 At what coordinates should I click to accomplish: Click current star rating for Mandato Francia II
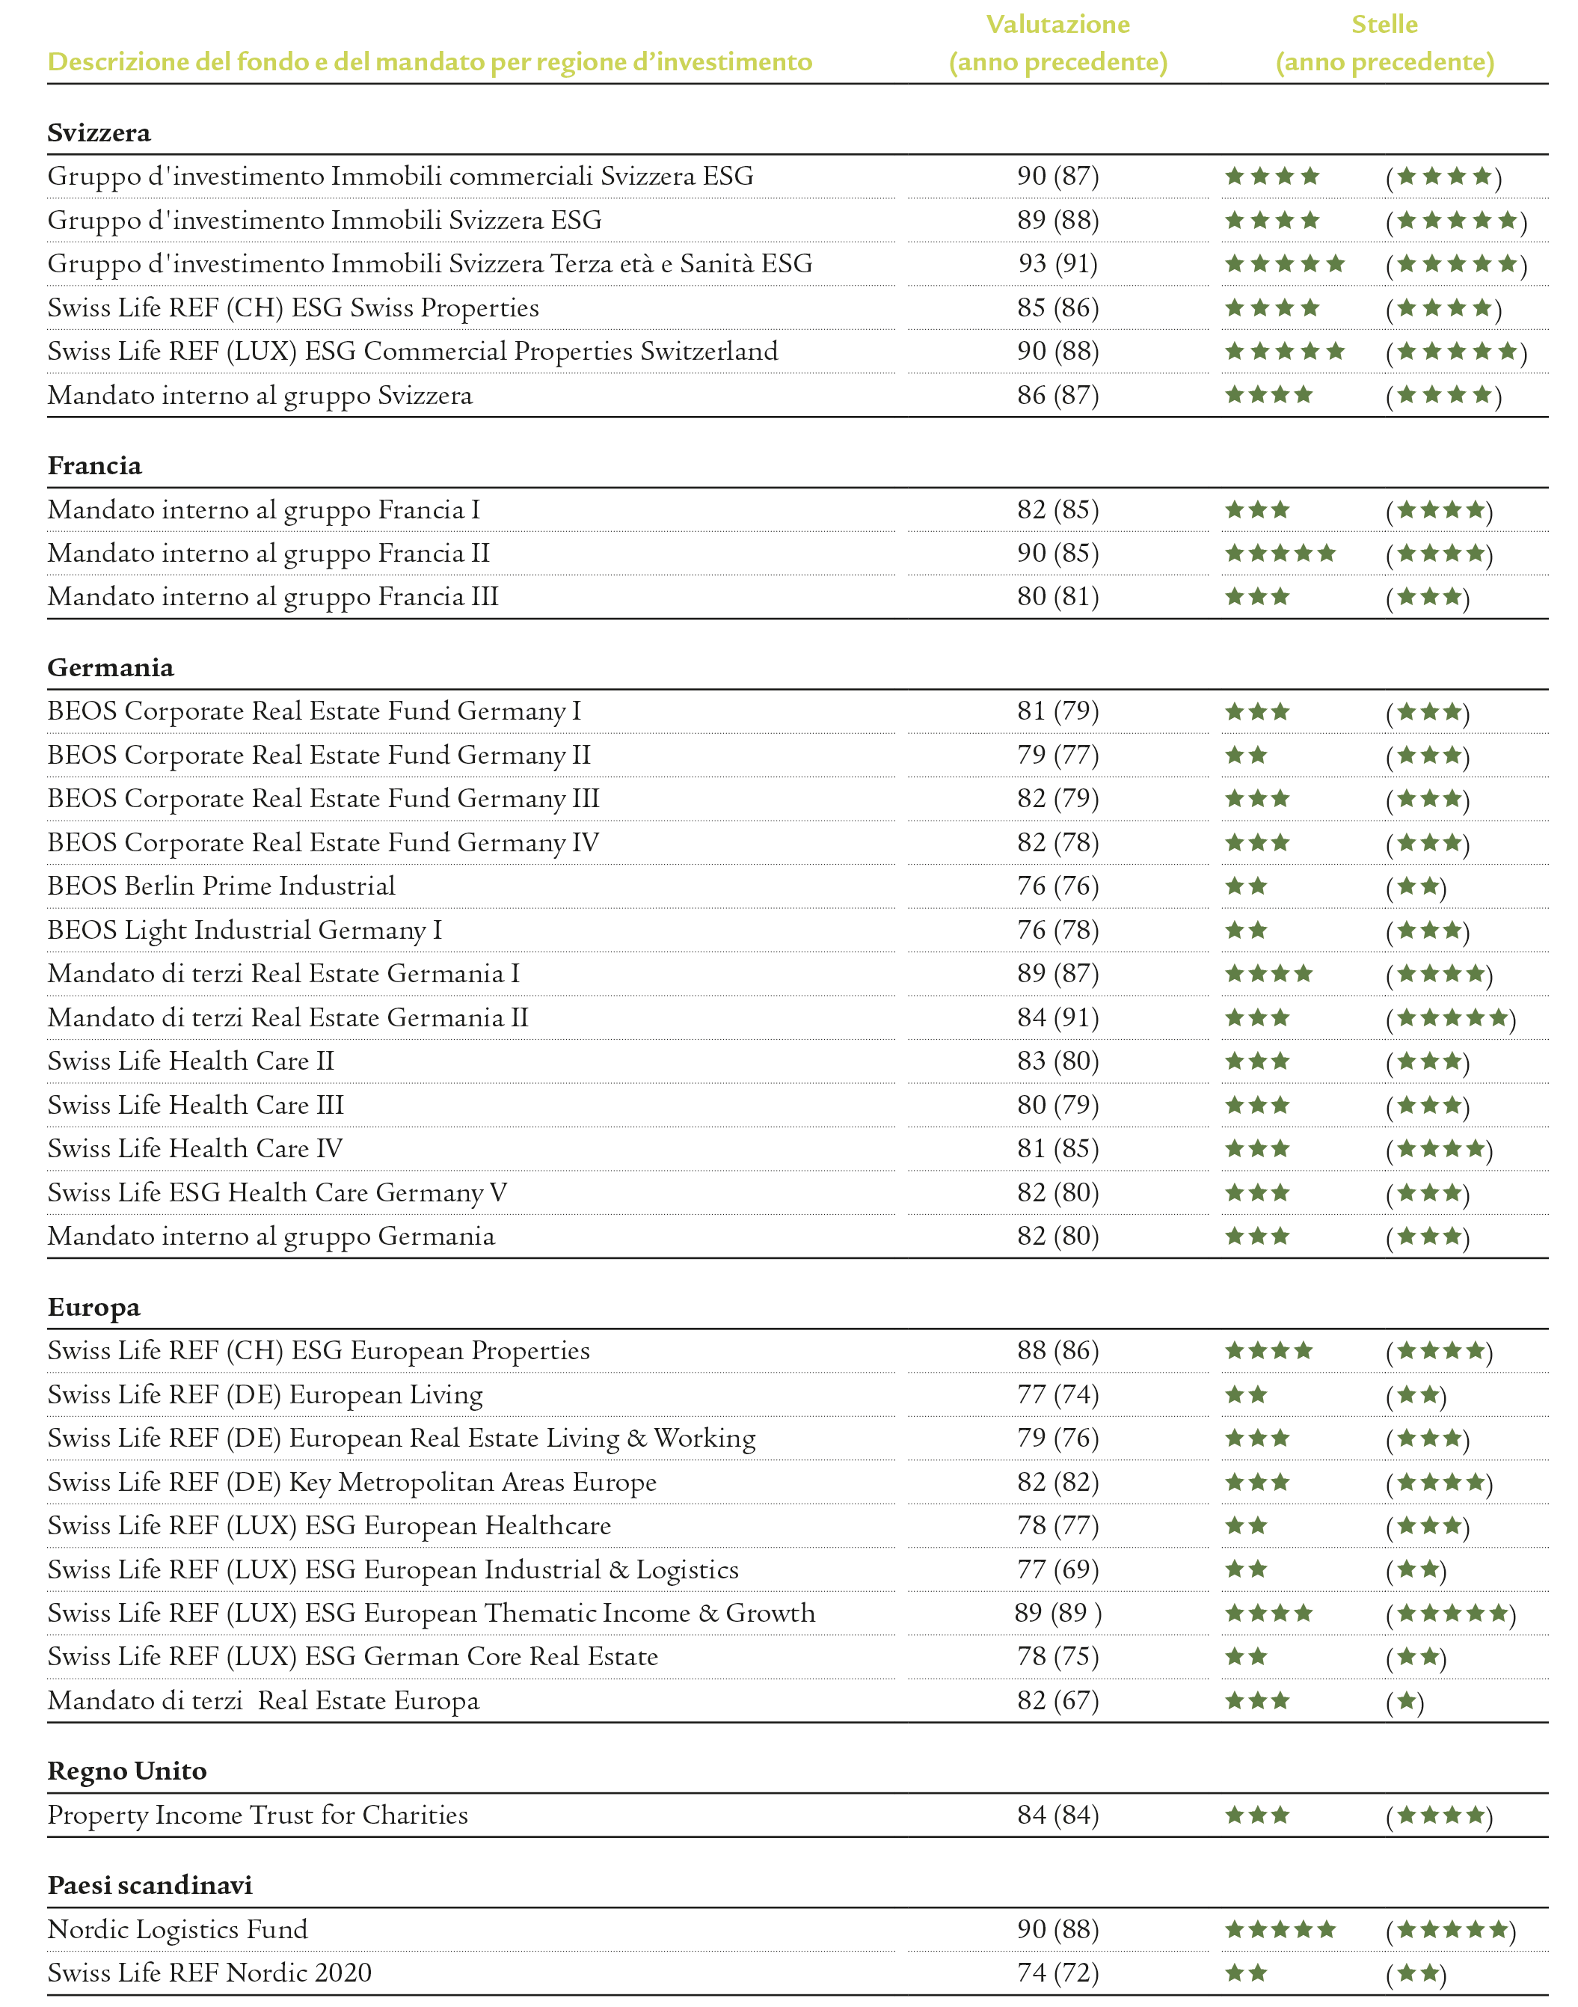click(x=1280, y=554)
